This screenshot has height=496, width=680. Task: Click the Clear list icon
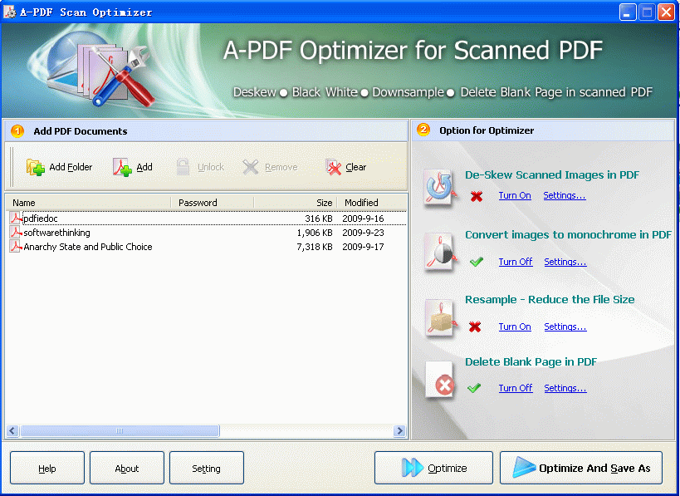pos(334,167)
